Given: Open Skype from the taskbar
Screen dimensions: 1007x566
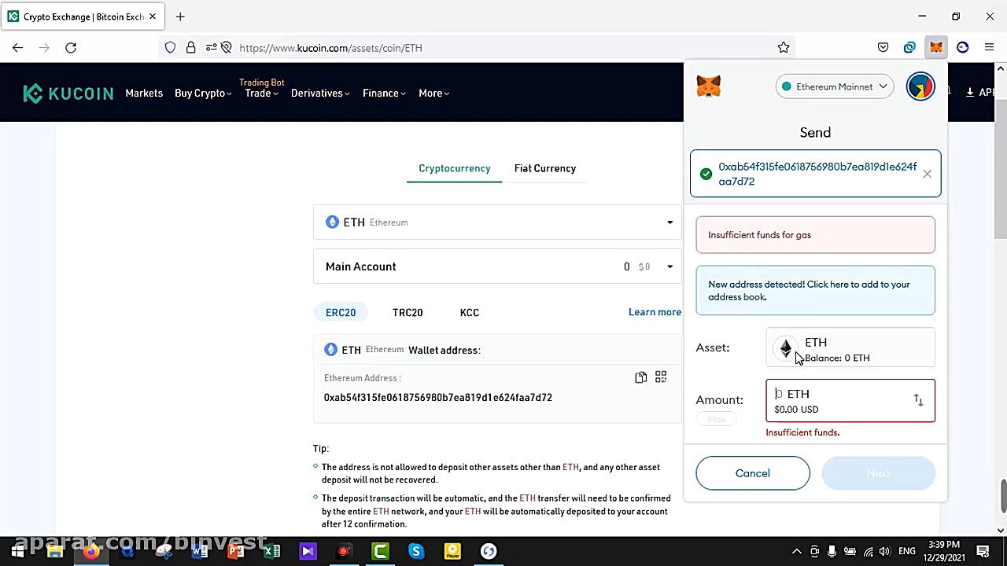Looking at the screenshot, I should pyautogui.click(x=416, y=552).
